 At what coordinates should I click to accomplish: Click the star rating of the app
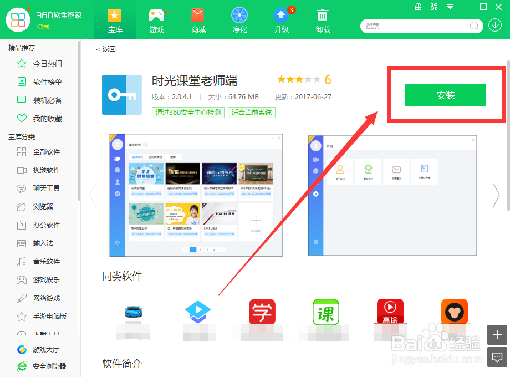point(299,79)
